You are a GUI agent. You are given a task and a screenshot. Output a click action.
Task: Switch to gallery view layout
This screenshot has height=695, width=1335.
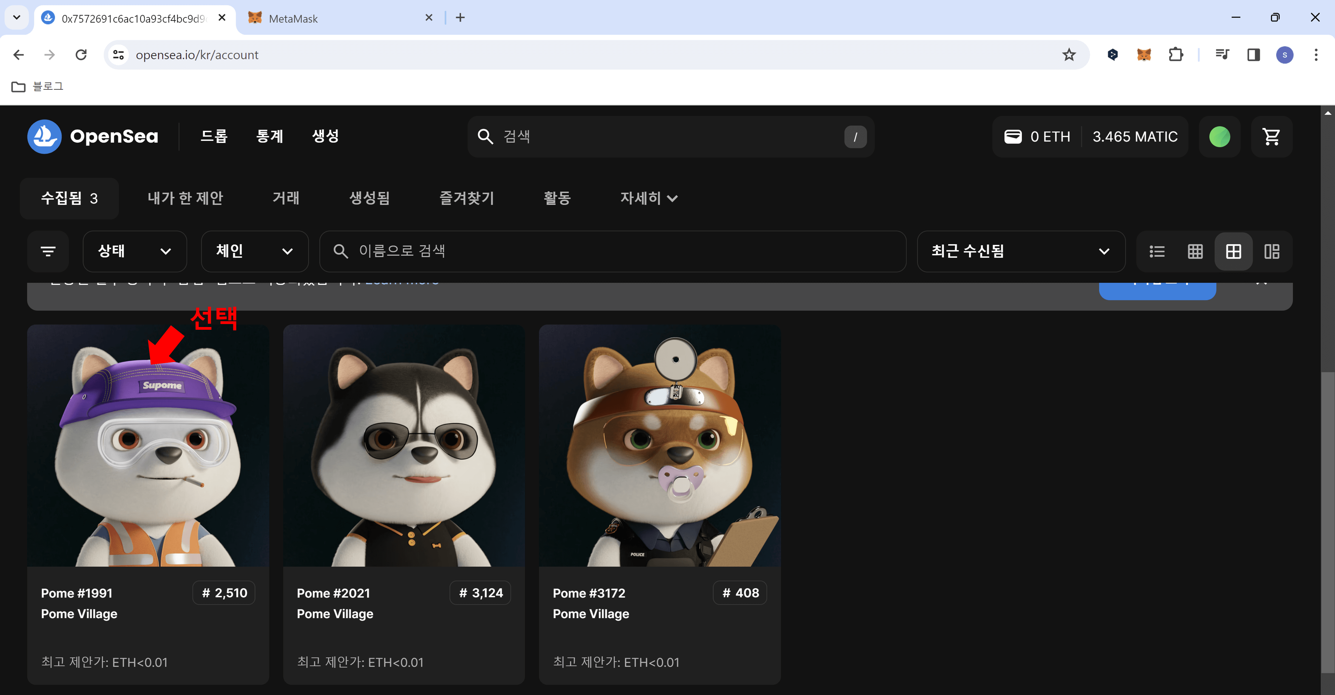pyautogui.click(x=1273, y=251)
